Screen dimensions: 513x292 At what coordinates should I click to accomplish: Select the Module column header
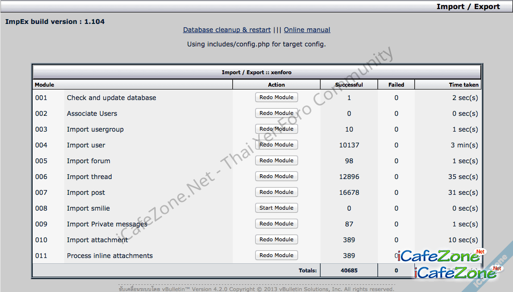(x=45, y=85)
